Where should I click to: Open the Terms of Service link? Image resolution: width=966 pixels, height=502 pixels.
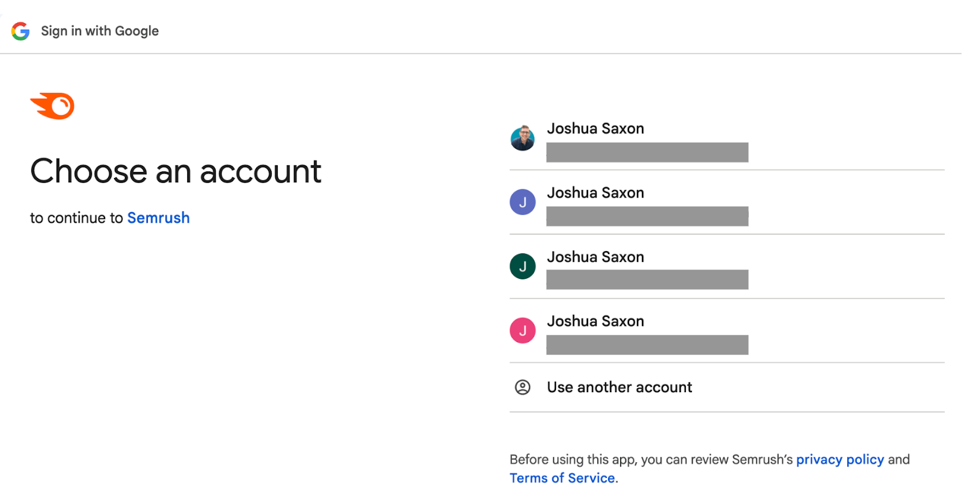coord(563,478)
